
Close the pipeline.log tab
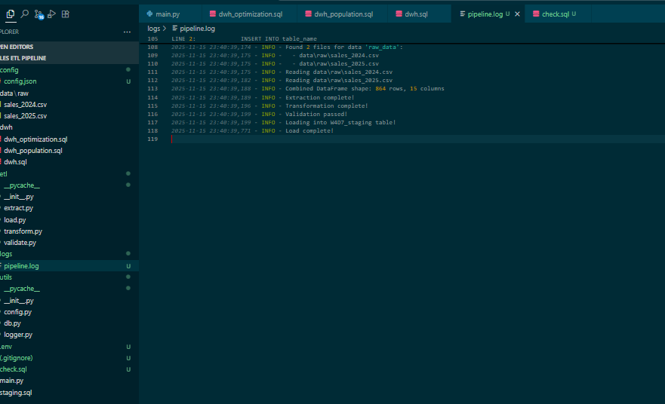click(x=517, y=14)
